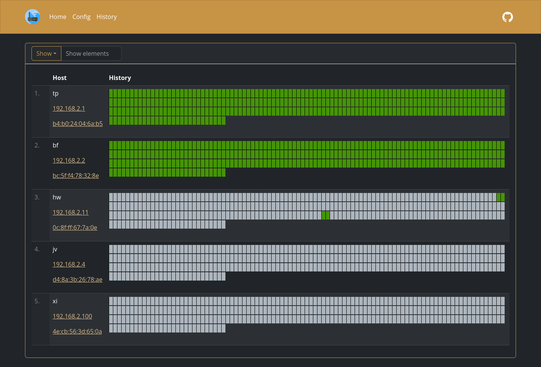The image size is (541, 367).
Task: Open the Config page
Action: coord(81,17)
